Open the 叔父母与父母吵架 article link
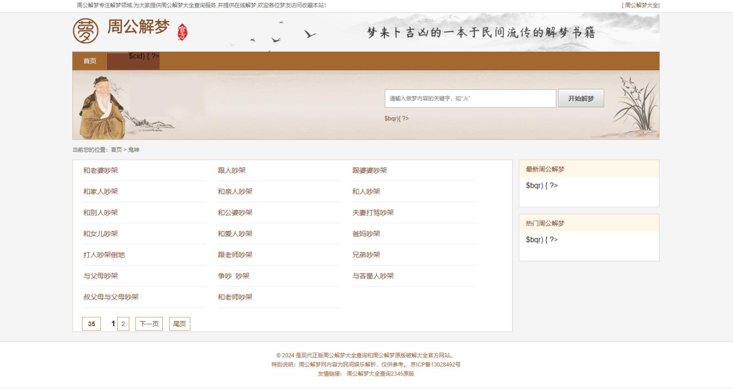The height and width of the screenshot is (389, 733). click(111, 297)
